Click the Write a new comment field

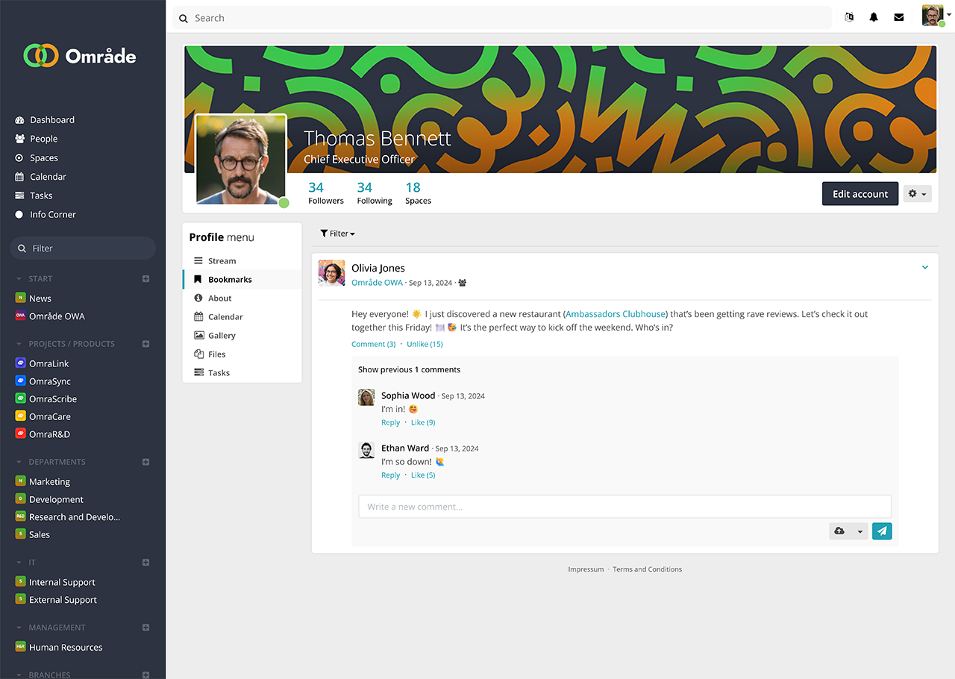point(625,507)
